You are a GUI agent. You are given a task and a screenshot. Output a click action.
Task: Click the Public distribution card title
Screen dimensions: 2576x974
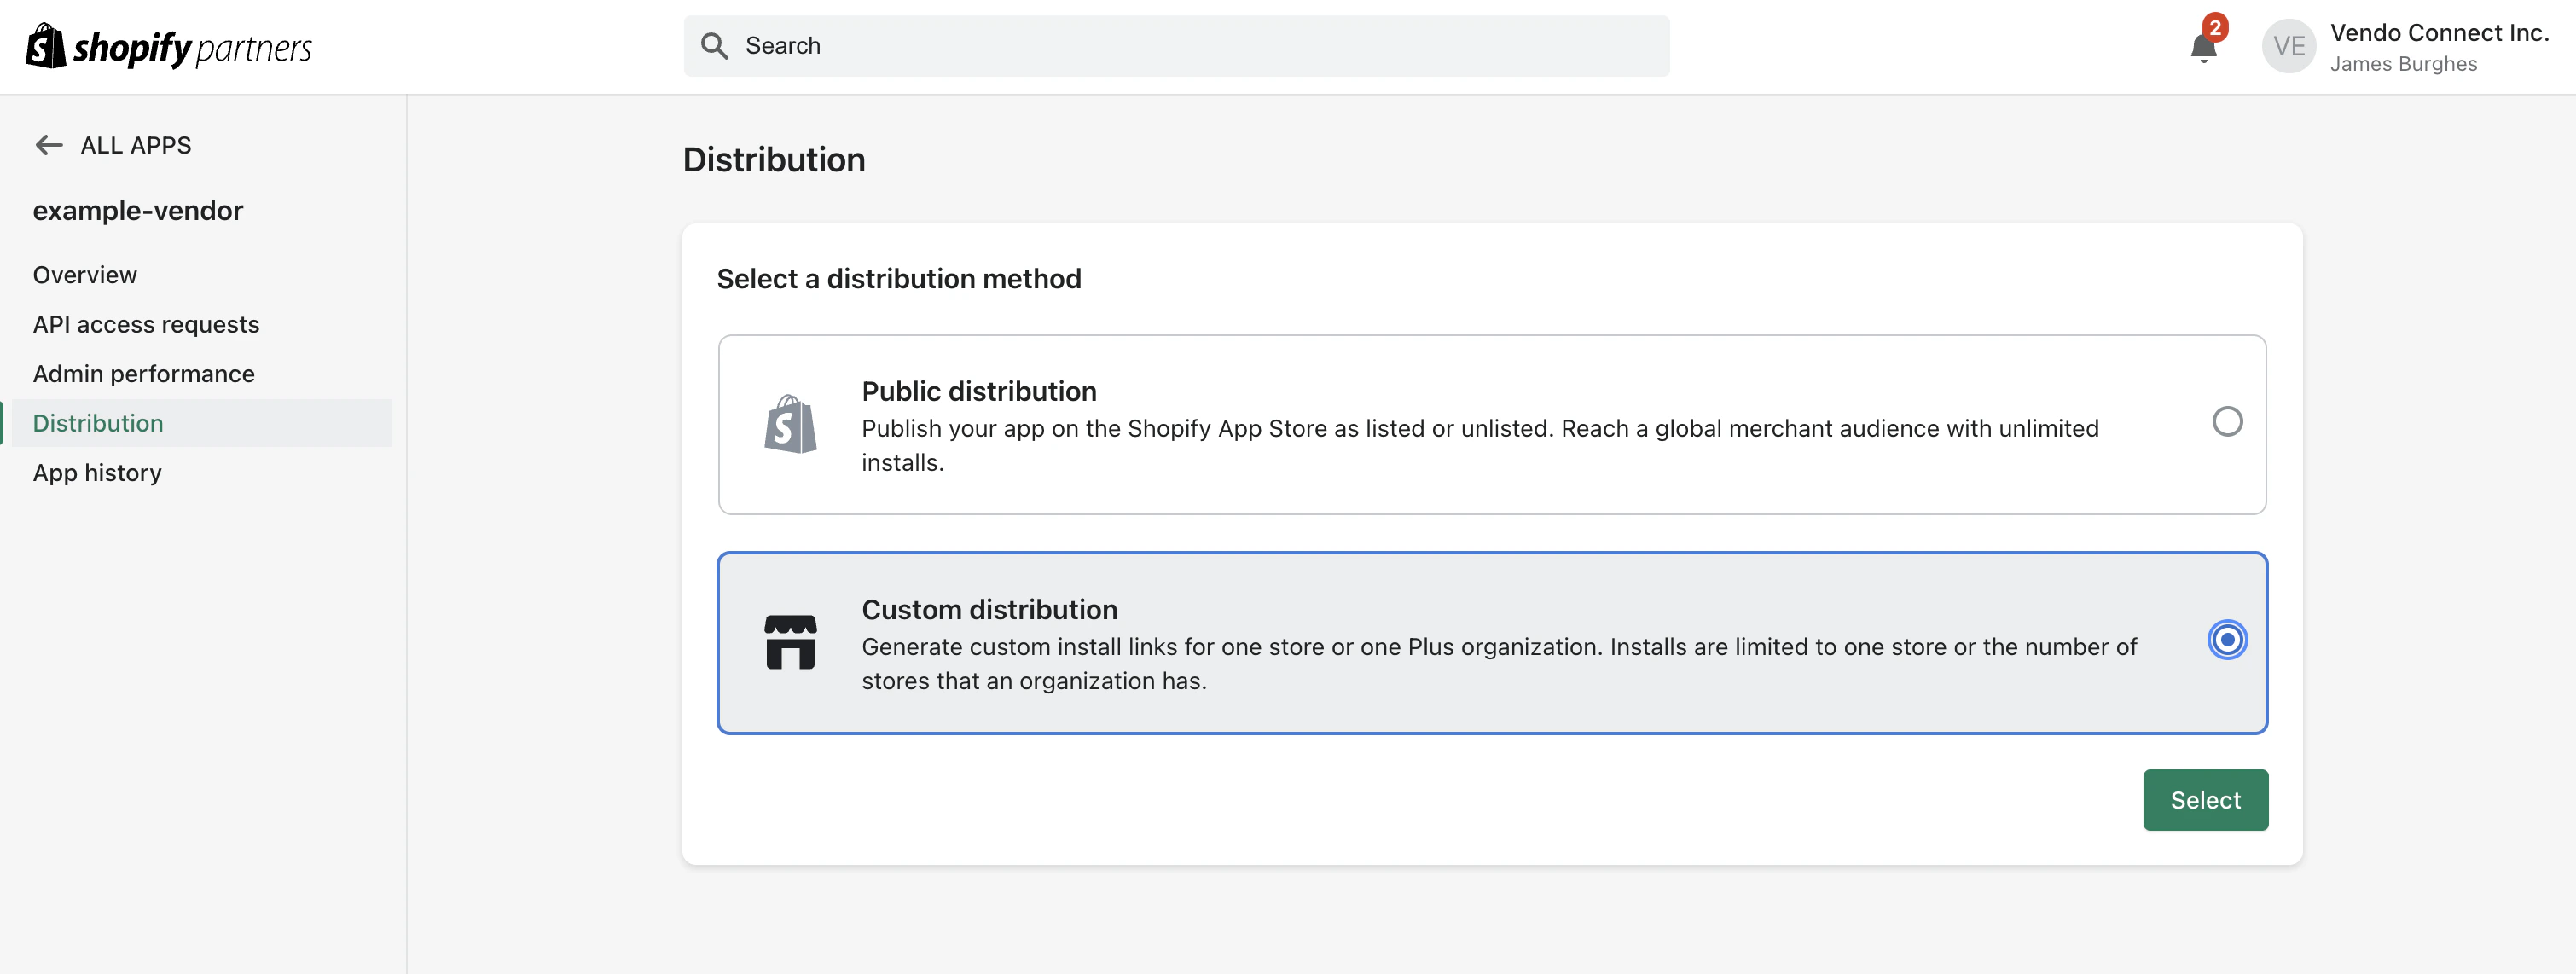[979, 391]
